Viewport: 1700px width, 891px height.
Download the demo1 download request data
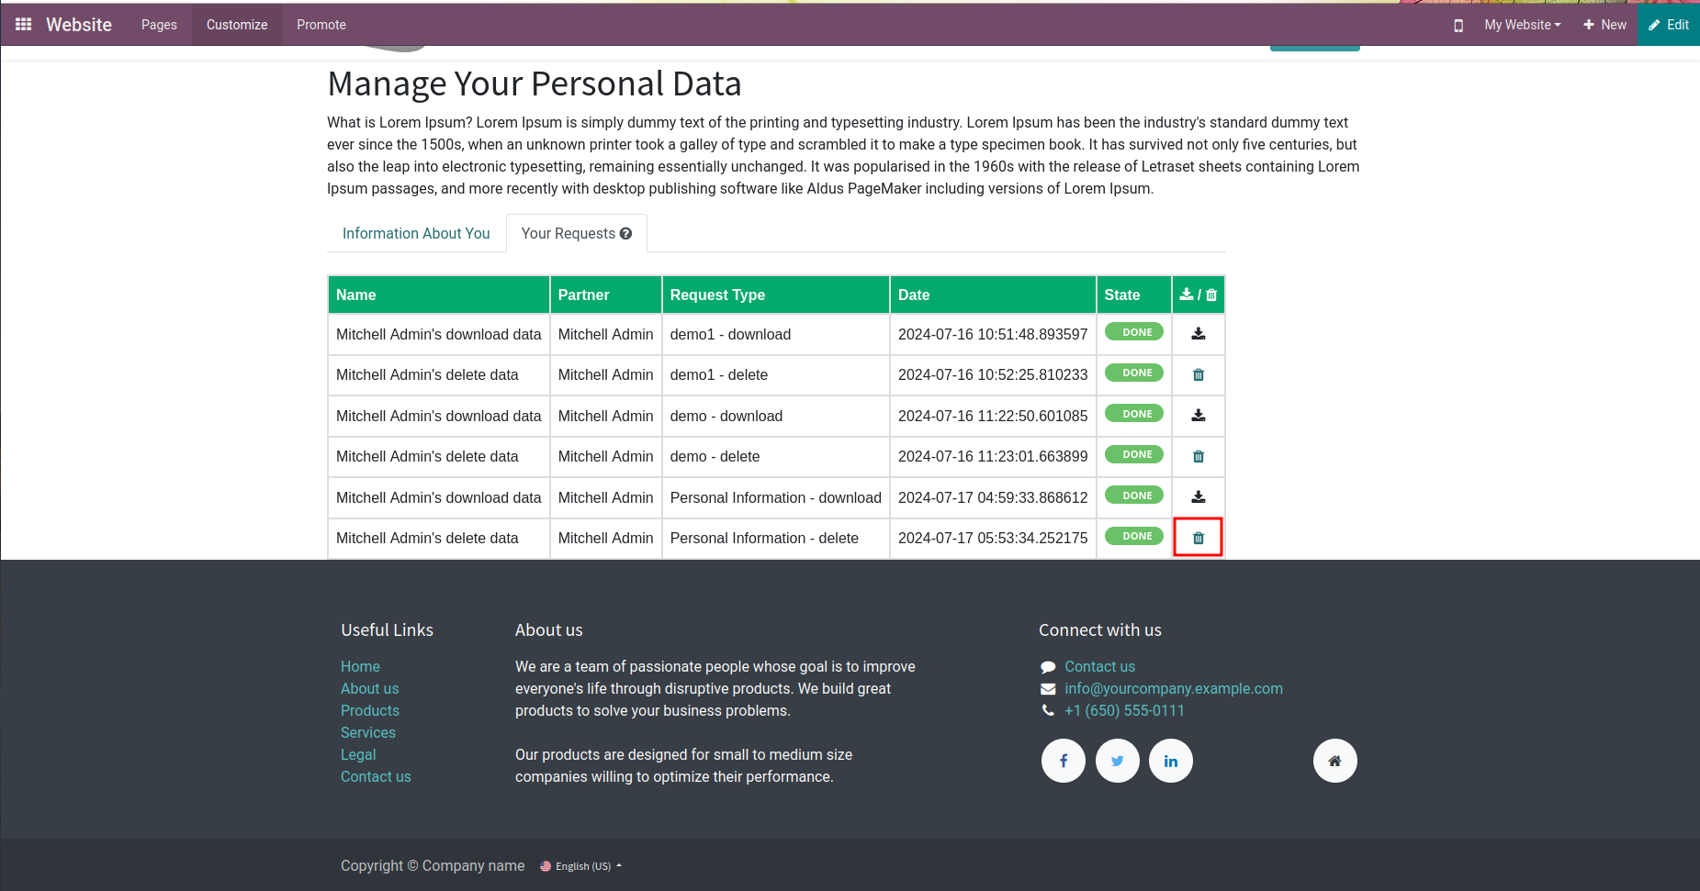(x=1199, y=334)
